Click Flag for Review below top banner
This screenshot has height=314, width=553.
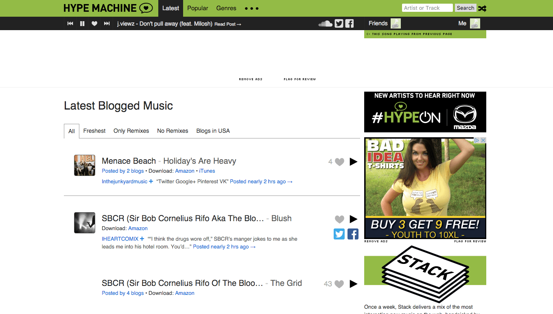coord(300,79)
